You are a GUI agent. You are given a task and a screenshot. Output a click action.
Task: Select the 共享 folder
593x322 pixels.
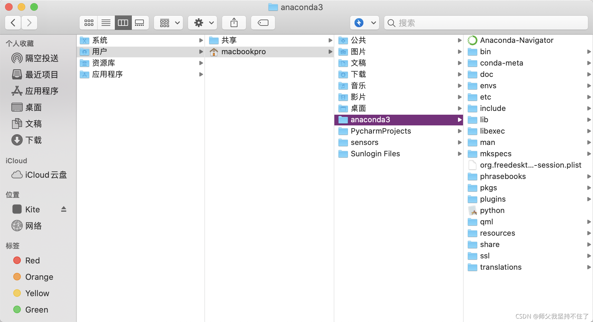pyautogui.click(x=270, y=40)
